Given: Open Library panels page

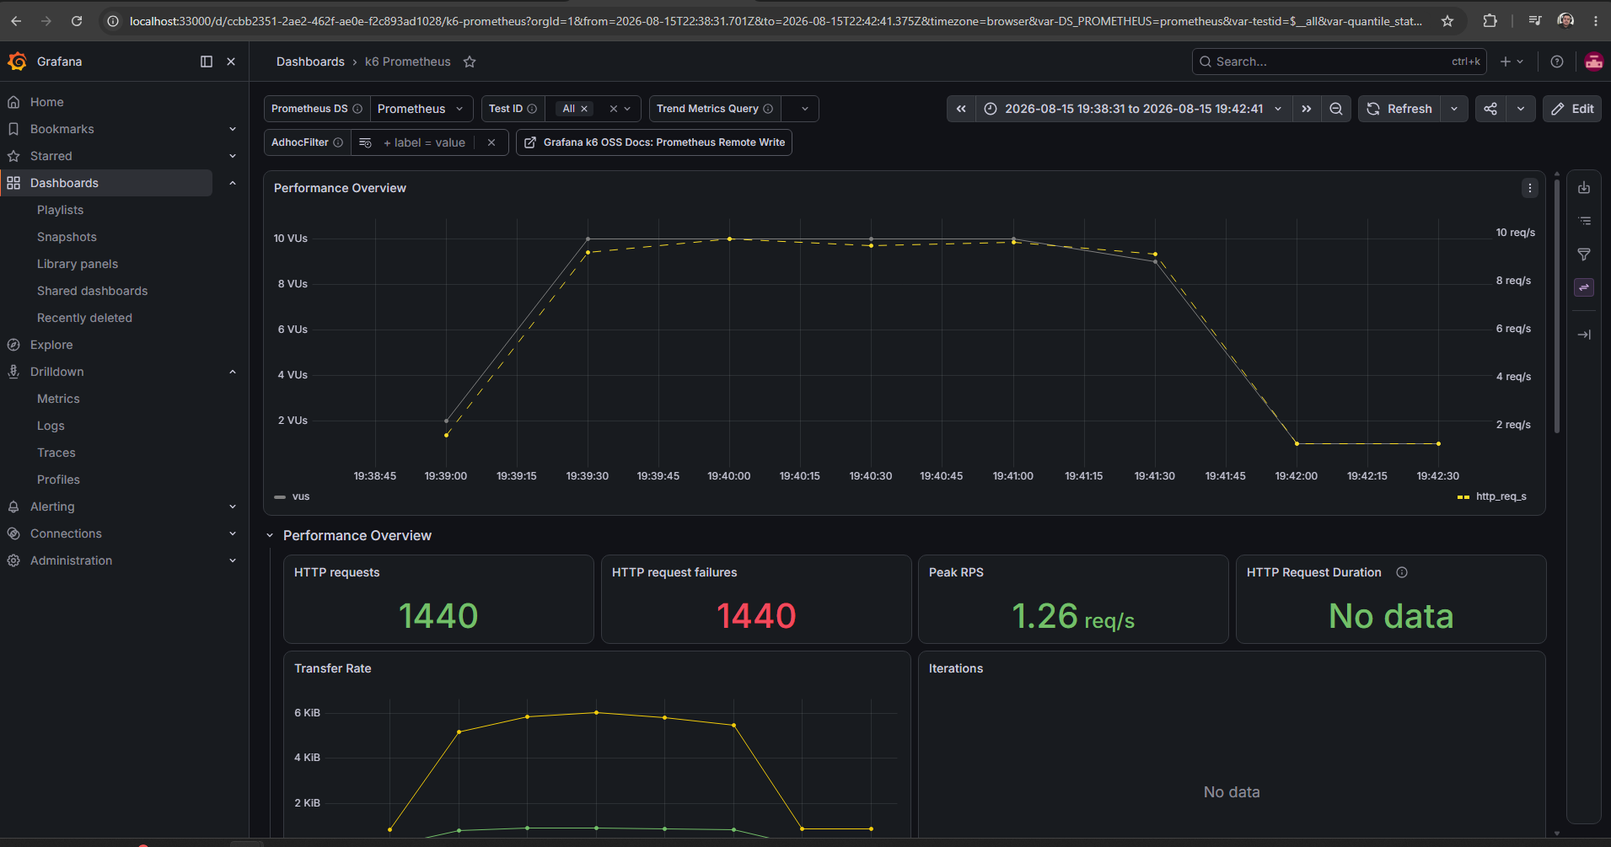Looking at the screenshot, I should point(78,264).
